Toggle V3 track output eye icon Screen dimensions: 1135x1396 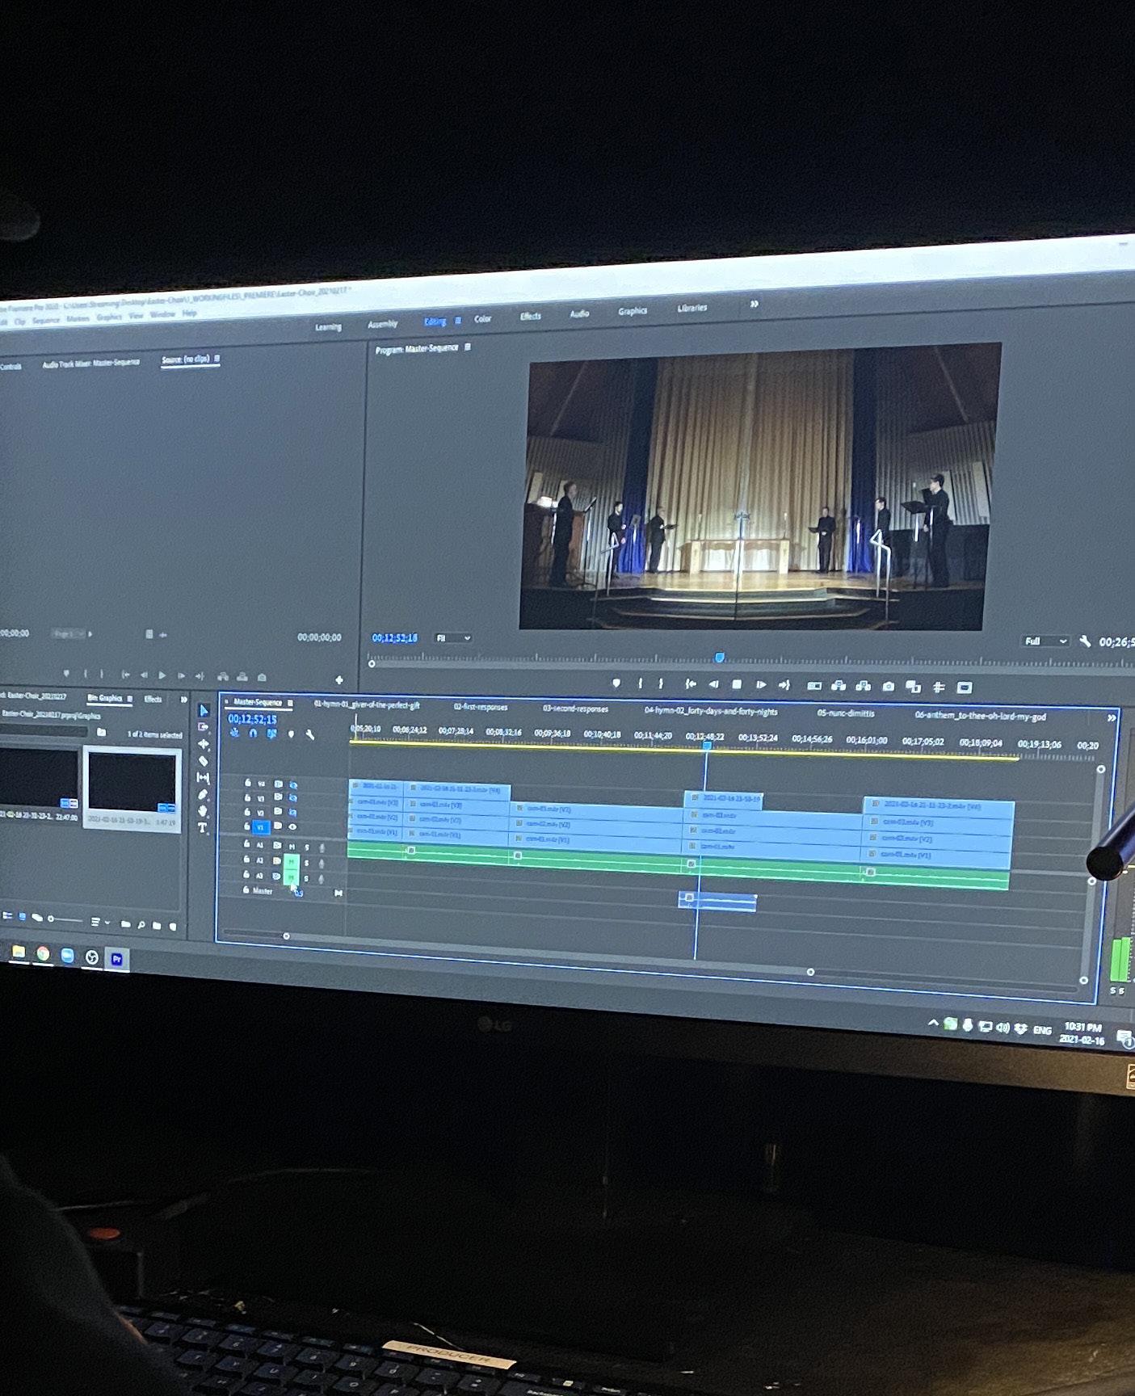point(292,799)
